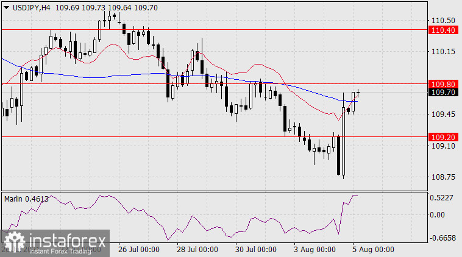This screenshot has height=257, width=462.
Task: Select the 0.5227 oscillator scale value
Action: (x=441, y=198)
